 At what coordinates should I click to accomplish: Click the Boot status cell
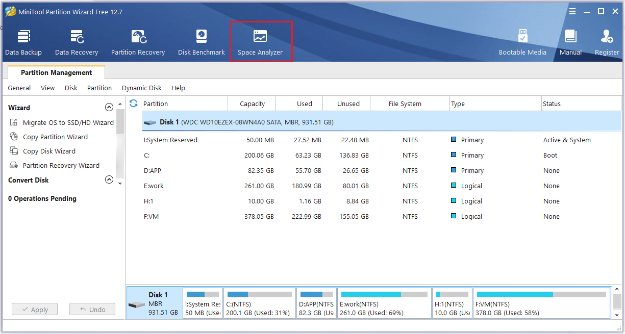click(x=550, y=155)
